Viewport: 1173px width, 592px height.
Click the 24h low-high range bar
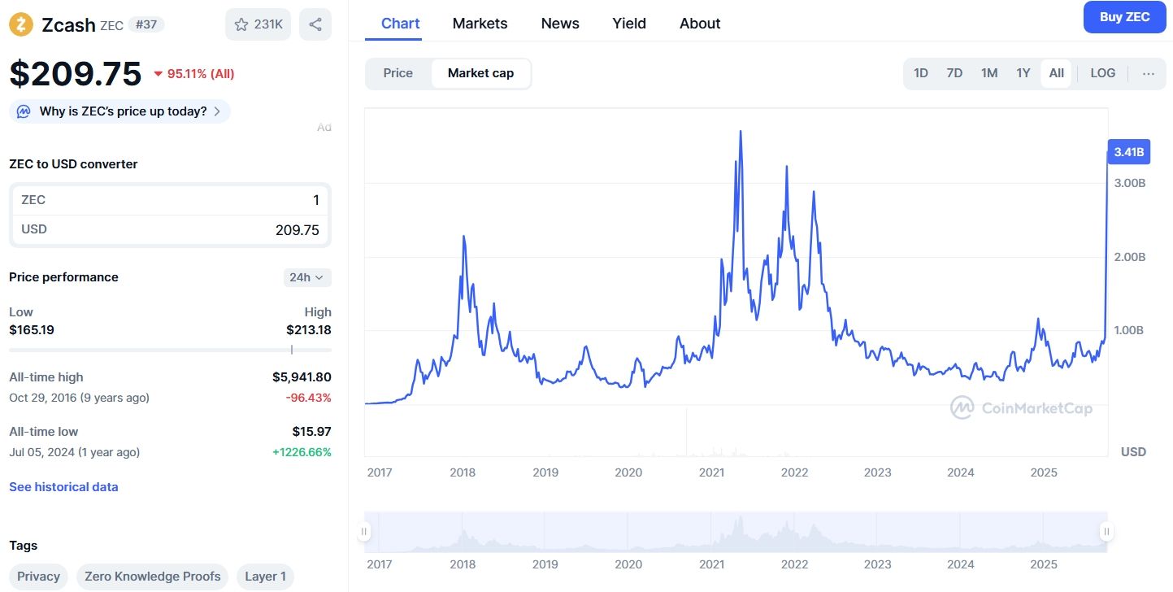(170, 350)
